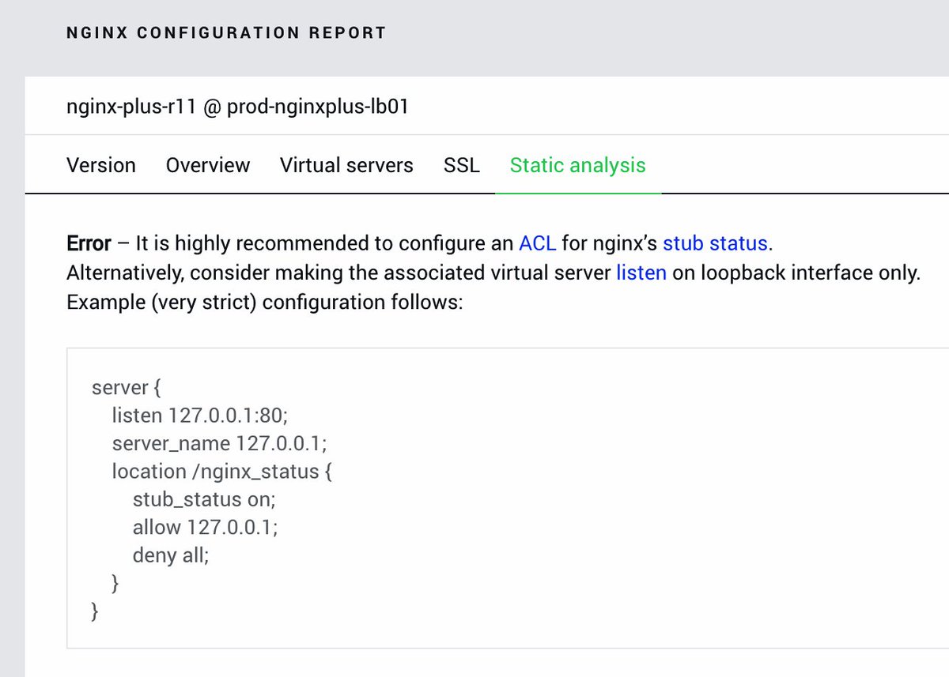Select the Static analysis tab
Viewport: 949px width, 677px height.
(x=578, y=165)
